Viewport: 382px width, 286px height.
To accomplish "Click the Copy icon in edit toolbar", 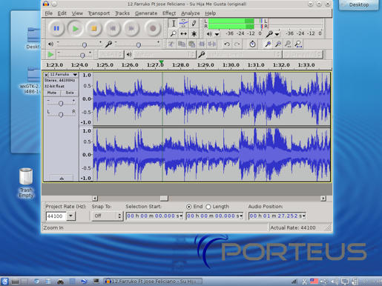I will pyautogui.click(x=182, y=44).
